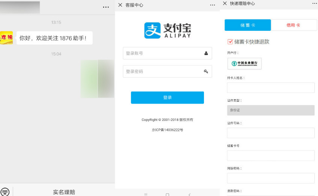Switch to keyboard input icon in chat
Screen dimensions: 318x196
[5, 192]
